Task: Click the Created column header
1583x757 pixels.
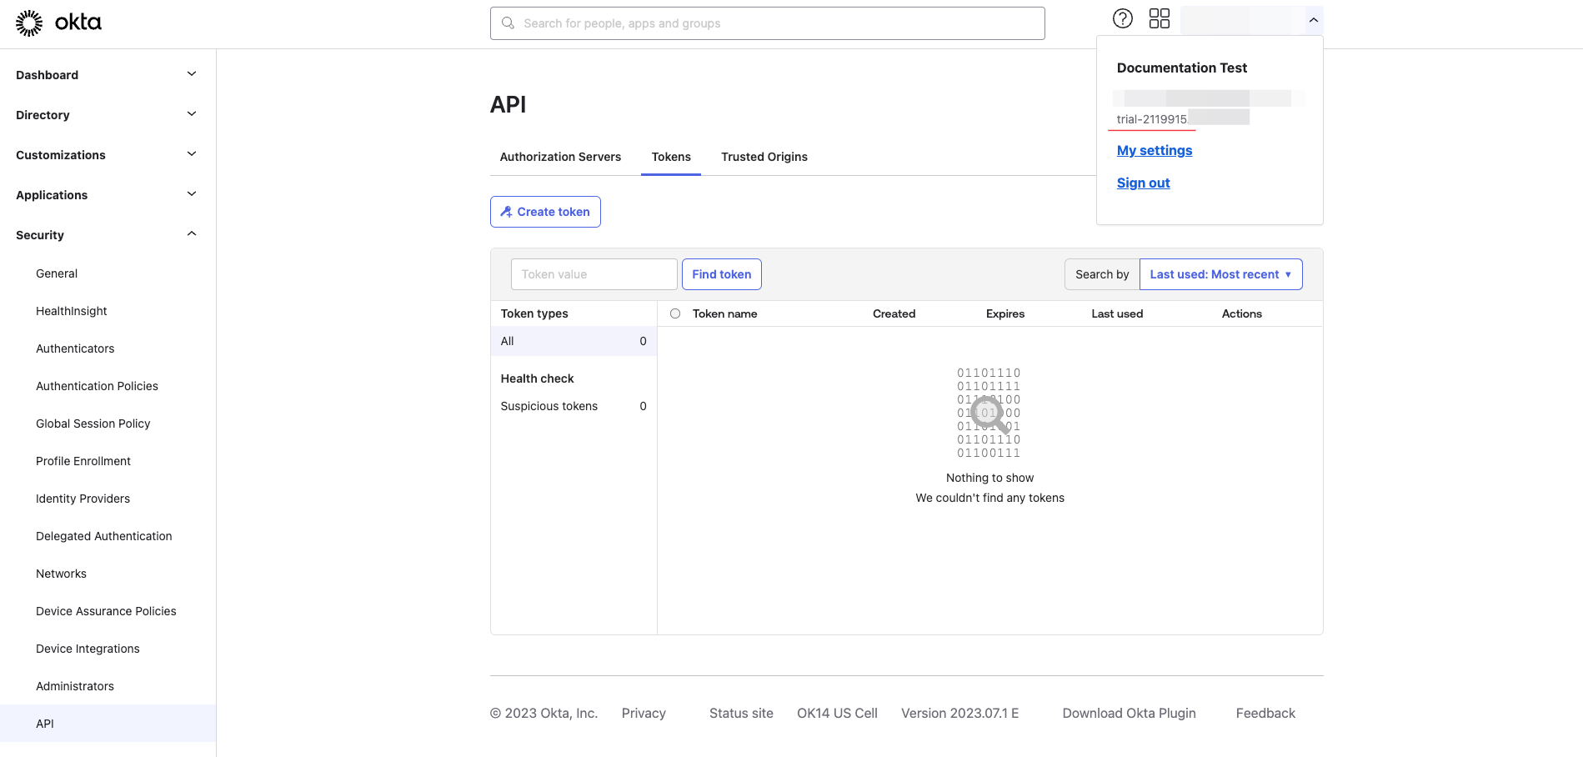Action: 894,313
